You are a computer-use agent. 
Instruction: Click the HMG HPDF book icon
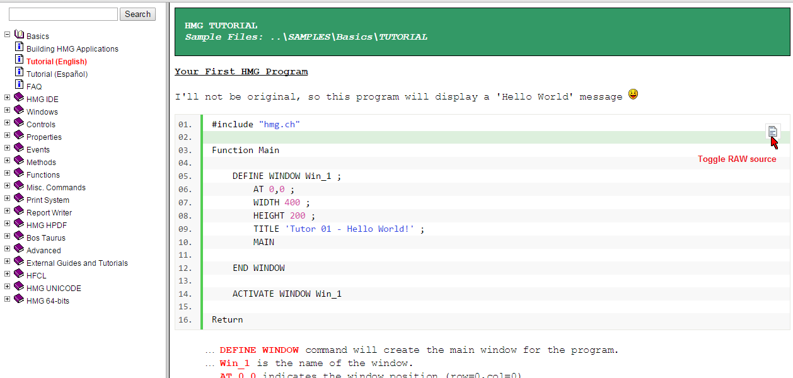(19, 224)
